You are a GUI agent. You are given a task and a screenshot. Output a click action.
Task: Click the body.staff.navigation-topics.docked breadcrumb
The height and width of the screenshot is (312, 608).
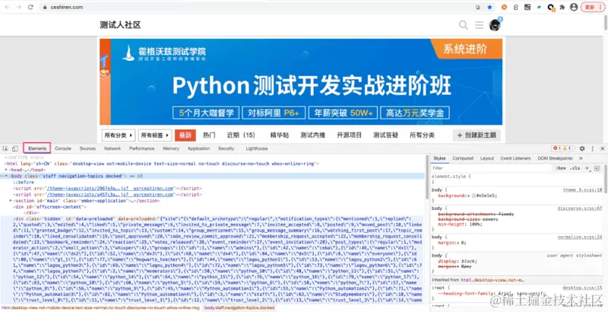239,307
